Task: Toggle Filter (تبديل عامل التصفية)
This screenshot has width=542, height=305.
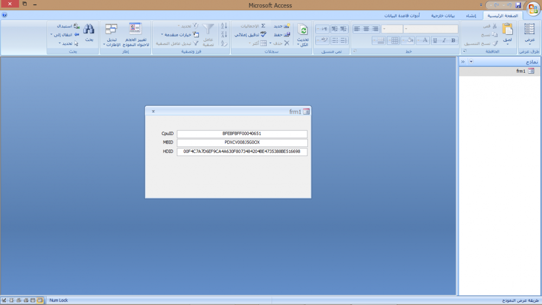Action: tap(177, 43)
